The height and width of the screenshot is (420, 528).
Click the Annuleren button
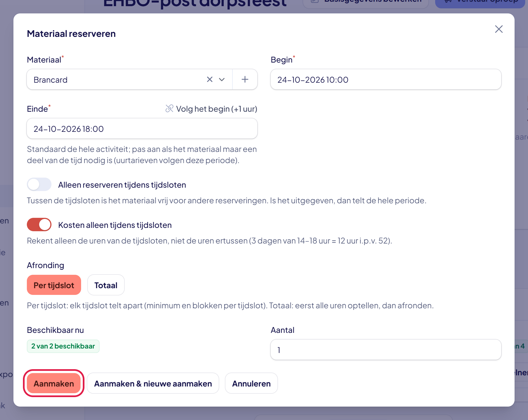(251, 383)
